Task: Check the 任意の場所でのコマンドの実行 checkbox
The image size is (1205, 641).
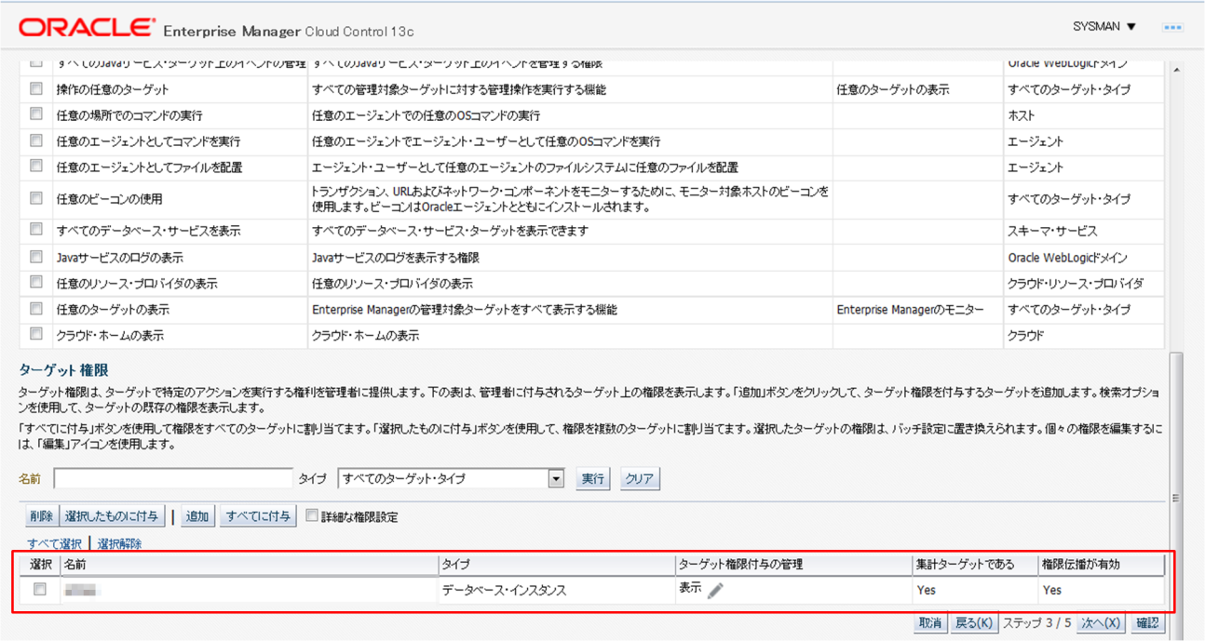Action: point(36,114)
